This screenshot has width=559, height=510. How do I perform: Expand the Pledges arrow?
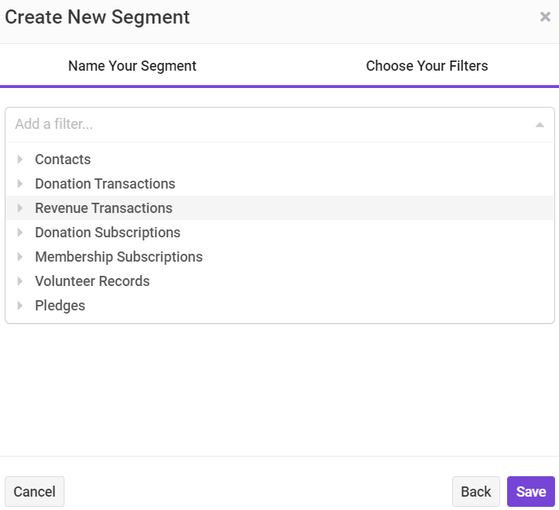tap(20, 306)
